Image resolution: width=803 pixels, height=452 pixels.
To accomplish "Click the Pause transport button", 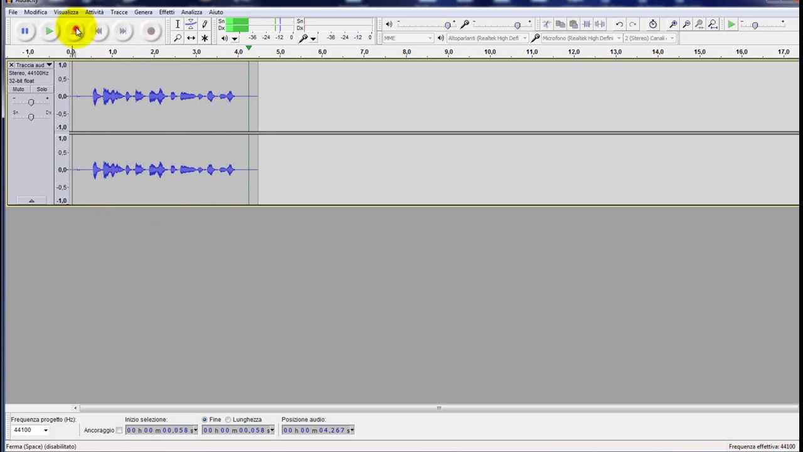I will click(x=24, y=31).
